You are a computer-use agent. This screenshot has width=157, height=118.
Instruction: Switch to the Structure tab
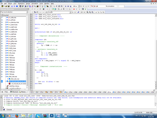[14, 92]
